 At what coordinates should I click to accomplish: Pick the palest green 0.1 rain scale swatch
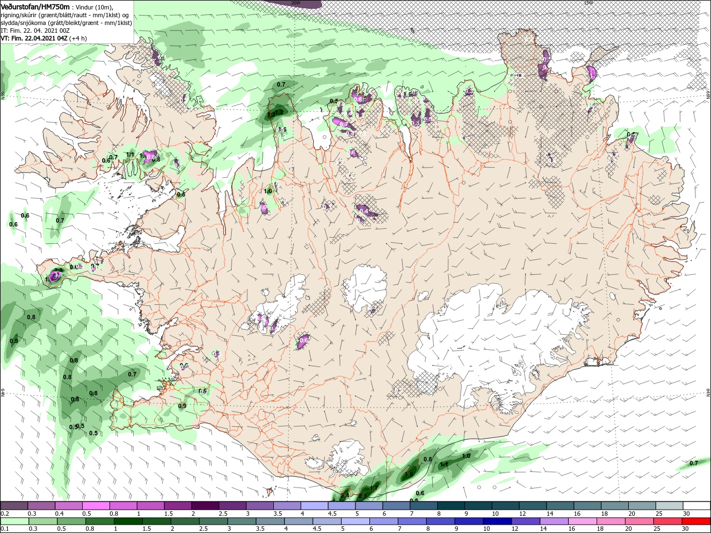click(14, 521)
